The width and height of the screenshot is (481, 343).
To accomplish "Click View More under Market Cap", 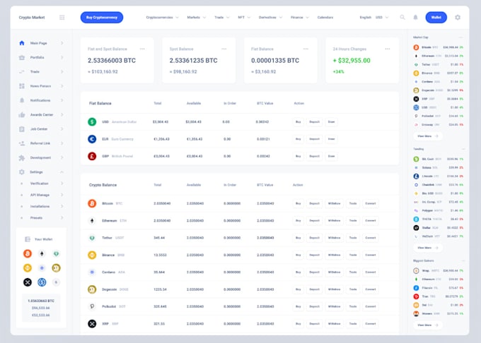I will (428, 136).
